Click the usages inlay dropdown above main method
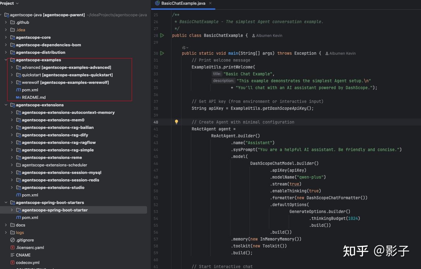Image resolution: width=421 pixels, height=269 pixels. click(185, 48)
